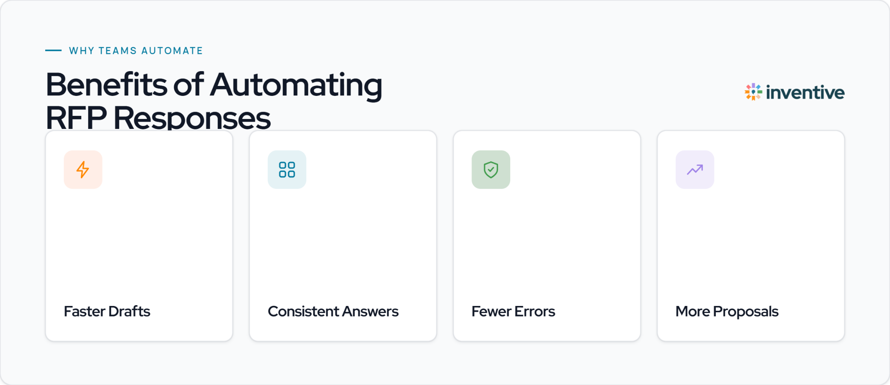The width and height of the screenshot is (890, 385).
Task: Click the More Proposals title
Action: click(x=727, y=312)
